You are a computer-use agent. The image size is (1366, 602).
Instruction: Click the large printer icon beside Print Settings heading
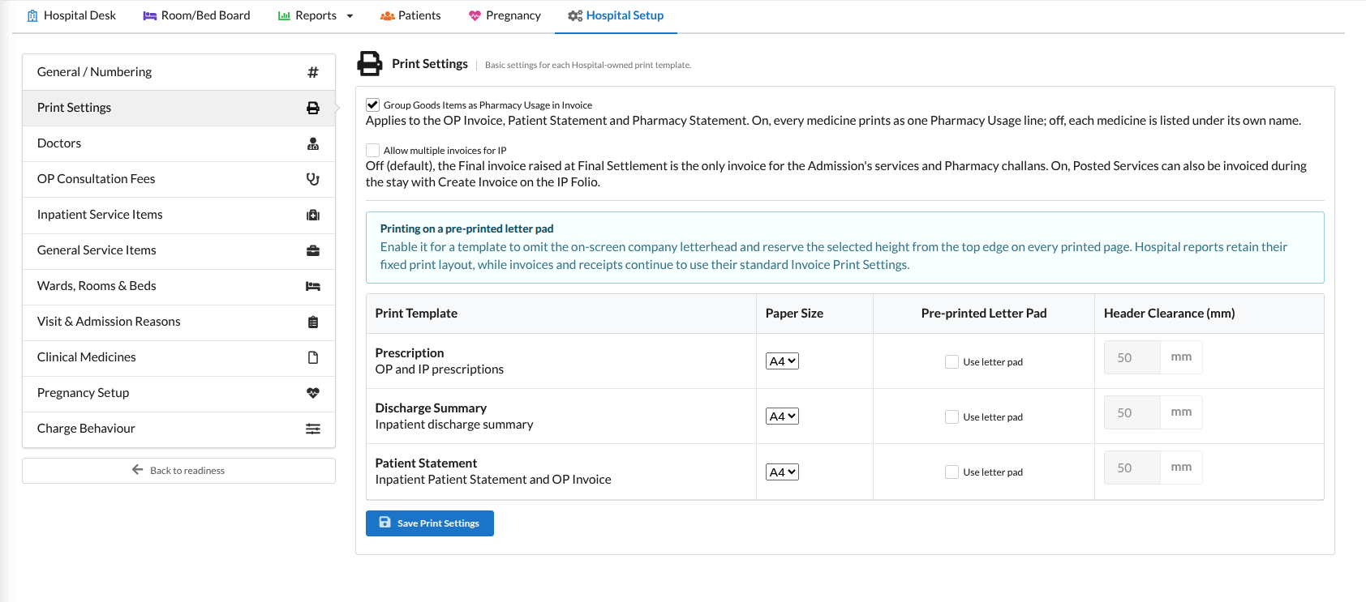[370, 64]
